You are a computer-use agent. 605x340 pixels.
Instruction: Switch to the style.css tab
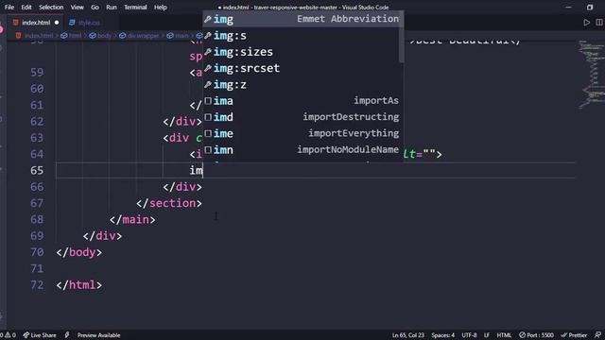point(89,23)
